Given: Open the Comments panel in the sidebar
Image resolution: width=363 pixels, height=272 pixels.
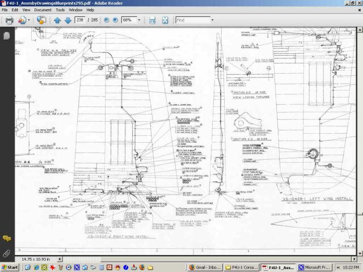Looking at the screenshot, I should click(7, 238).
